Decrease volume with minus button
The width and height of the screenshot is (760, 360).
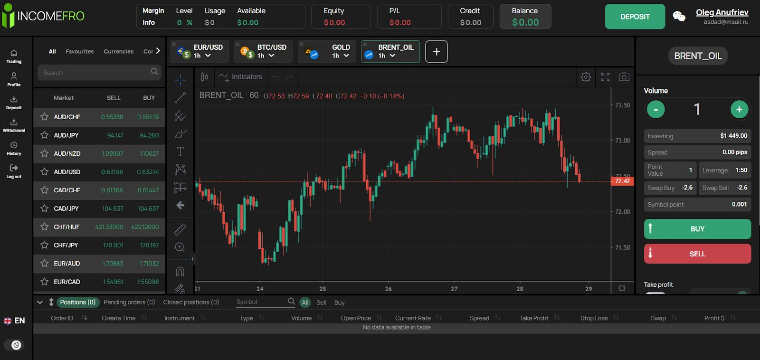[655, 110]
